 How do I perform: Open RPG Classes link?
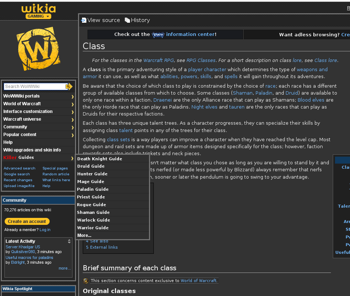click(201, 61)
